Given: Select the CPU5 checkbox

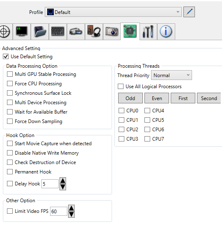Looking at the screenshot, I should pyautogui.click(x=147, y=120).
